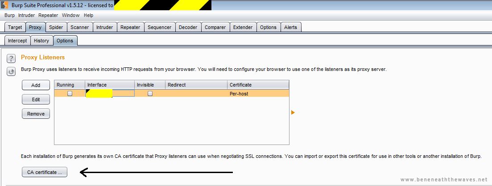Screen dimensions: 492x186
Task: Open the History sub-tab
Action: (41, 41)
